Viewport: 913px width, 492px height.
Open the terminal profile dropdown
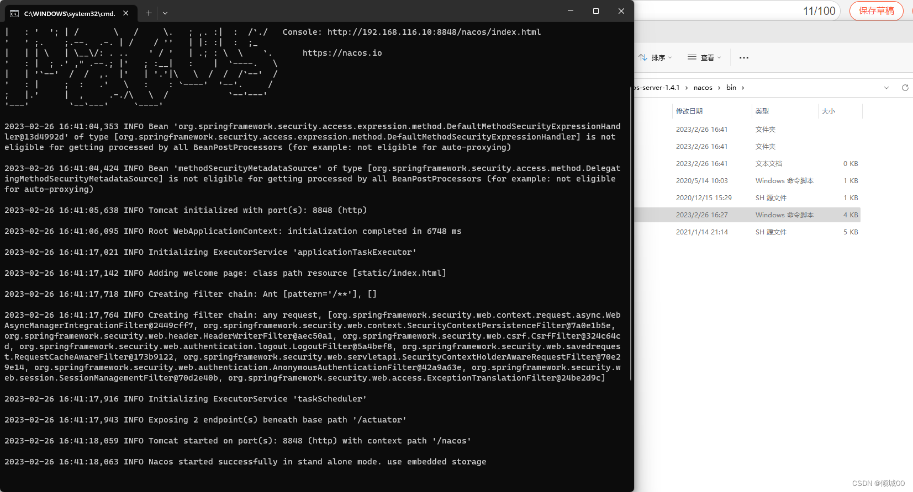click(165, 13)
